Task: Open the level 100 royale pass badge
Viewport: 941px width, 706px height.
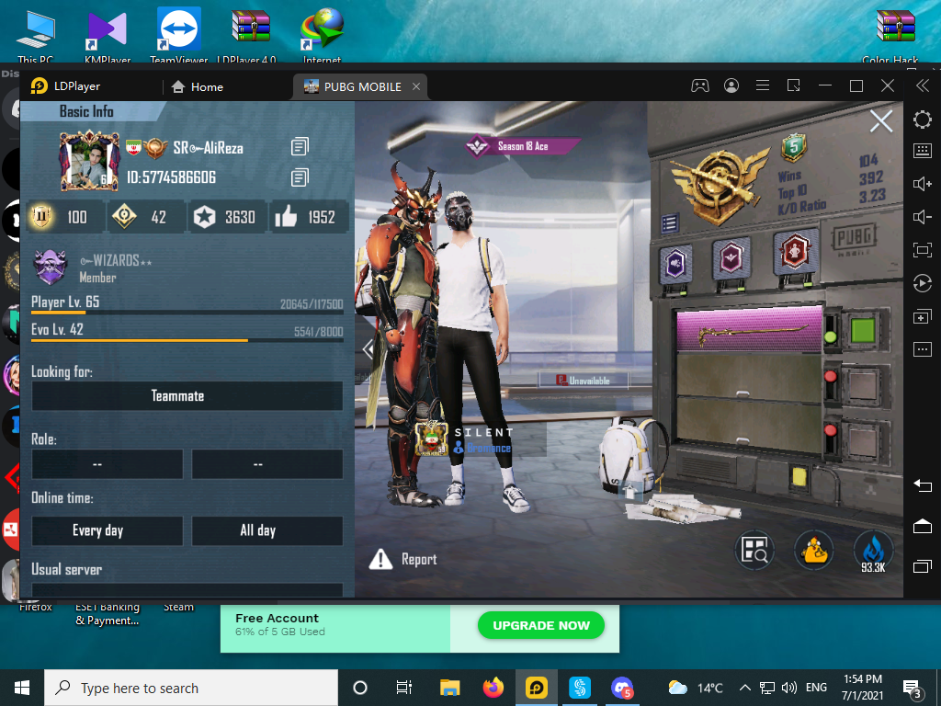Action: pos(42,217)
